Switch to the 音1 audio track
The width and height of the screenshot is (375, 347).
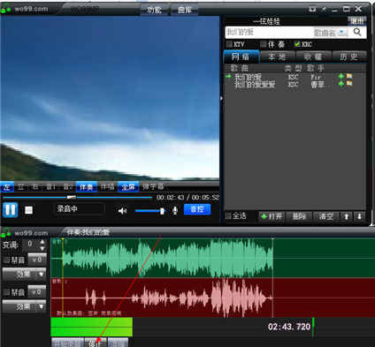click(50, 186)
